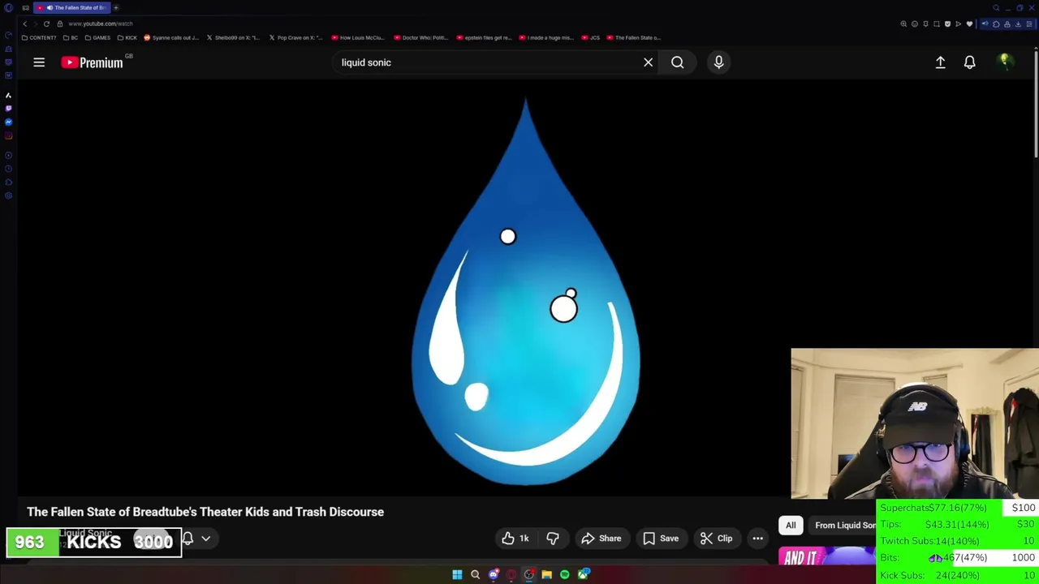Open the YouTube guide hamburger menu
Image resolution: width=1039 pixels, height=584 pixels.
(39, 62)
